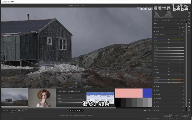Viewport: 192px width, 120px height.
Task: Click the Exposure (曝光) slider handle
Action: [169, 47]
